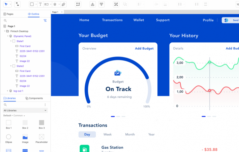Collapse the State2 node
239x152 pixels.
point(11,66)
